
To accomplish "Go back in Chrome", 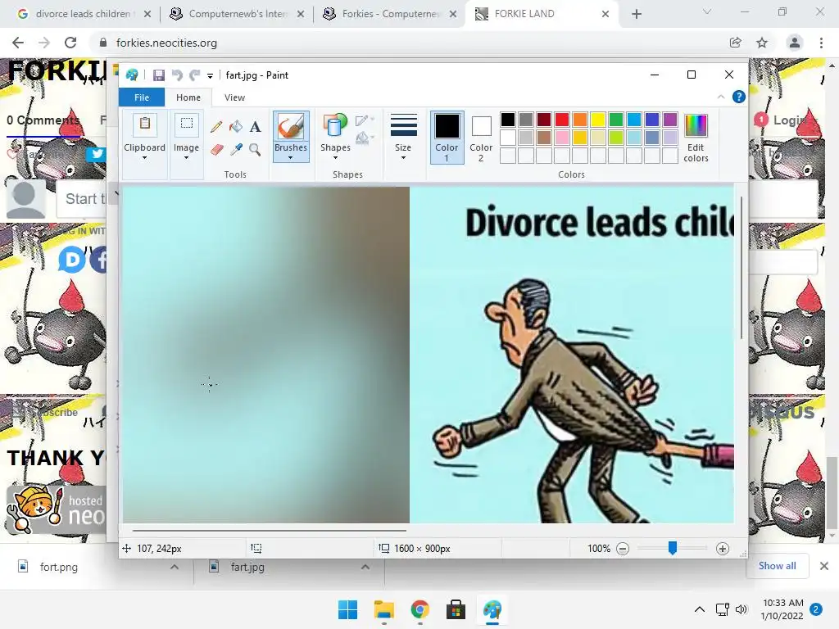I will [x=18, y=43].
